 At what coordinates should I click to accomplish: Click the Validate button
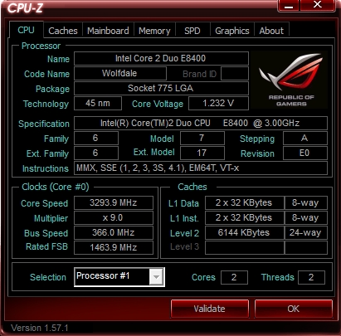pyautogui.click(x=210, y=309)
